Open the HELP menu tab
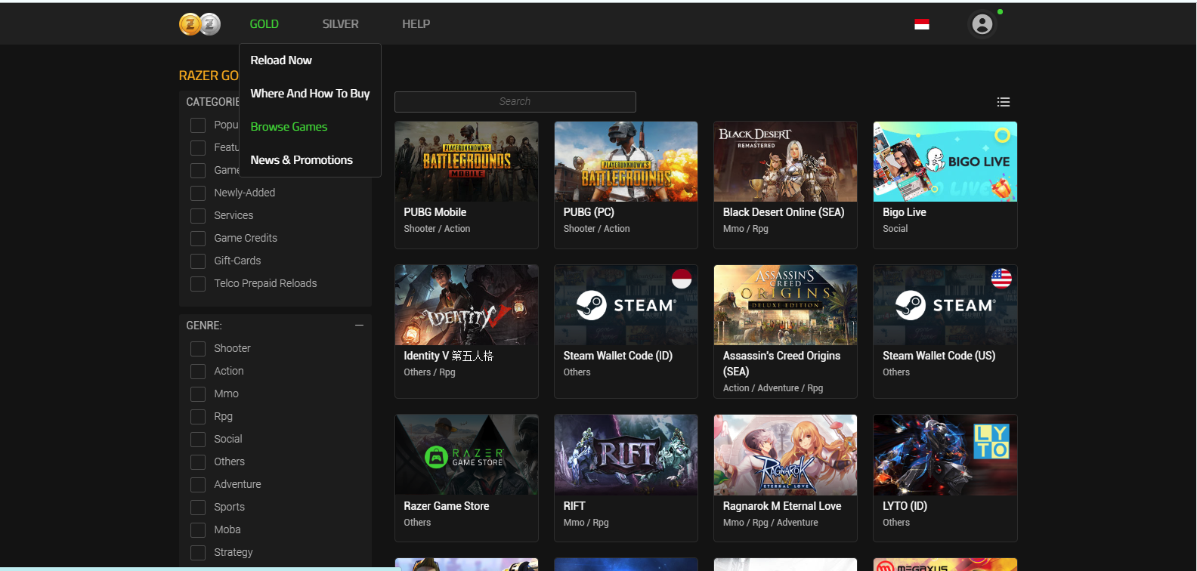The height and width of the screenshot is (571, 1197). 416,24
